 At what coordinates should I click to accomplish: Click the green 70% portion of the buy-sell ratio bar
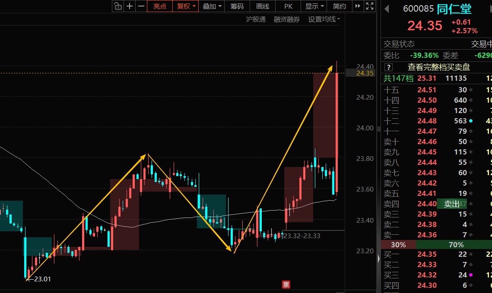pos(454,245)
